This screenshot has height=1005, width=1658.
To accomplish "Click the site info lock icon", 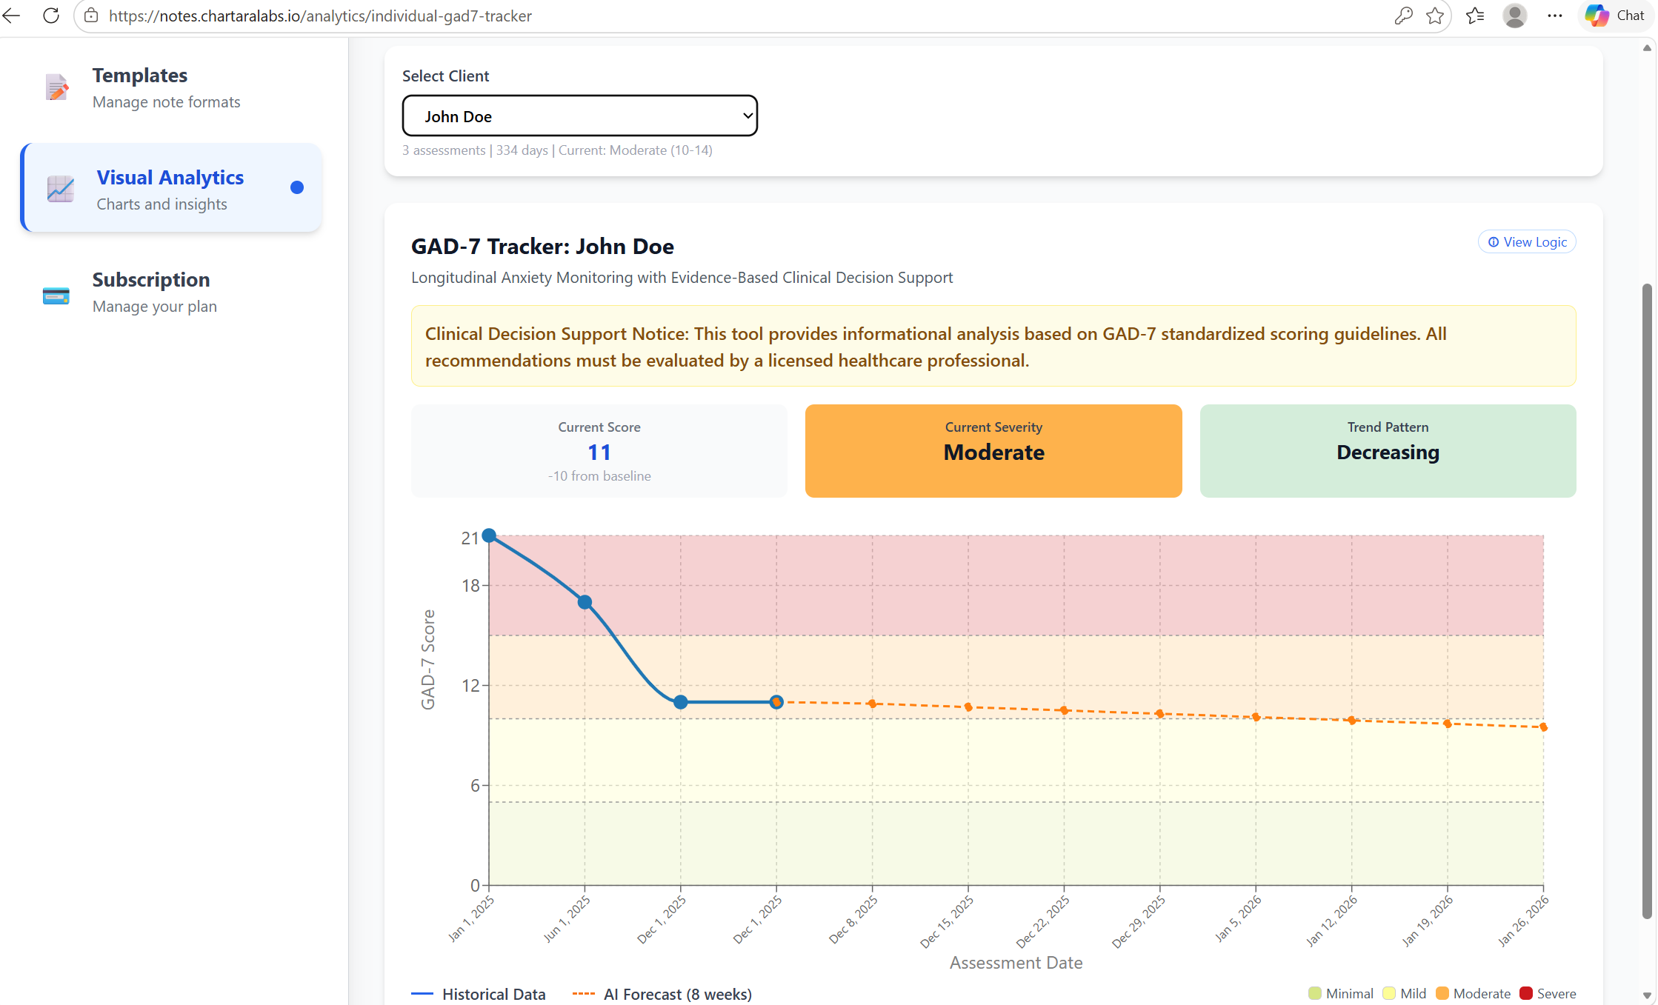I will pyautogui.click(x=91, y=16).
